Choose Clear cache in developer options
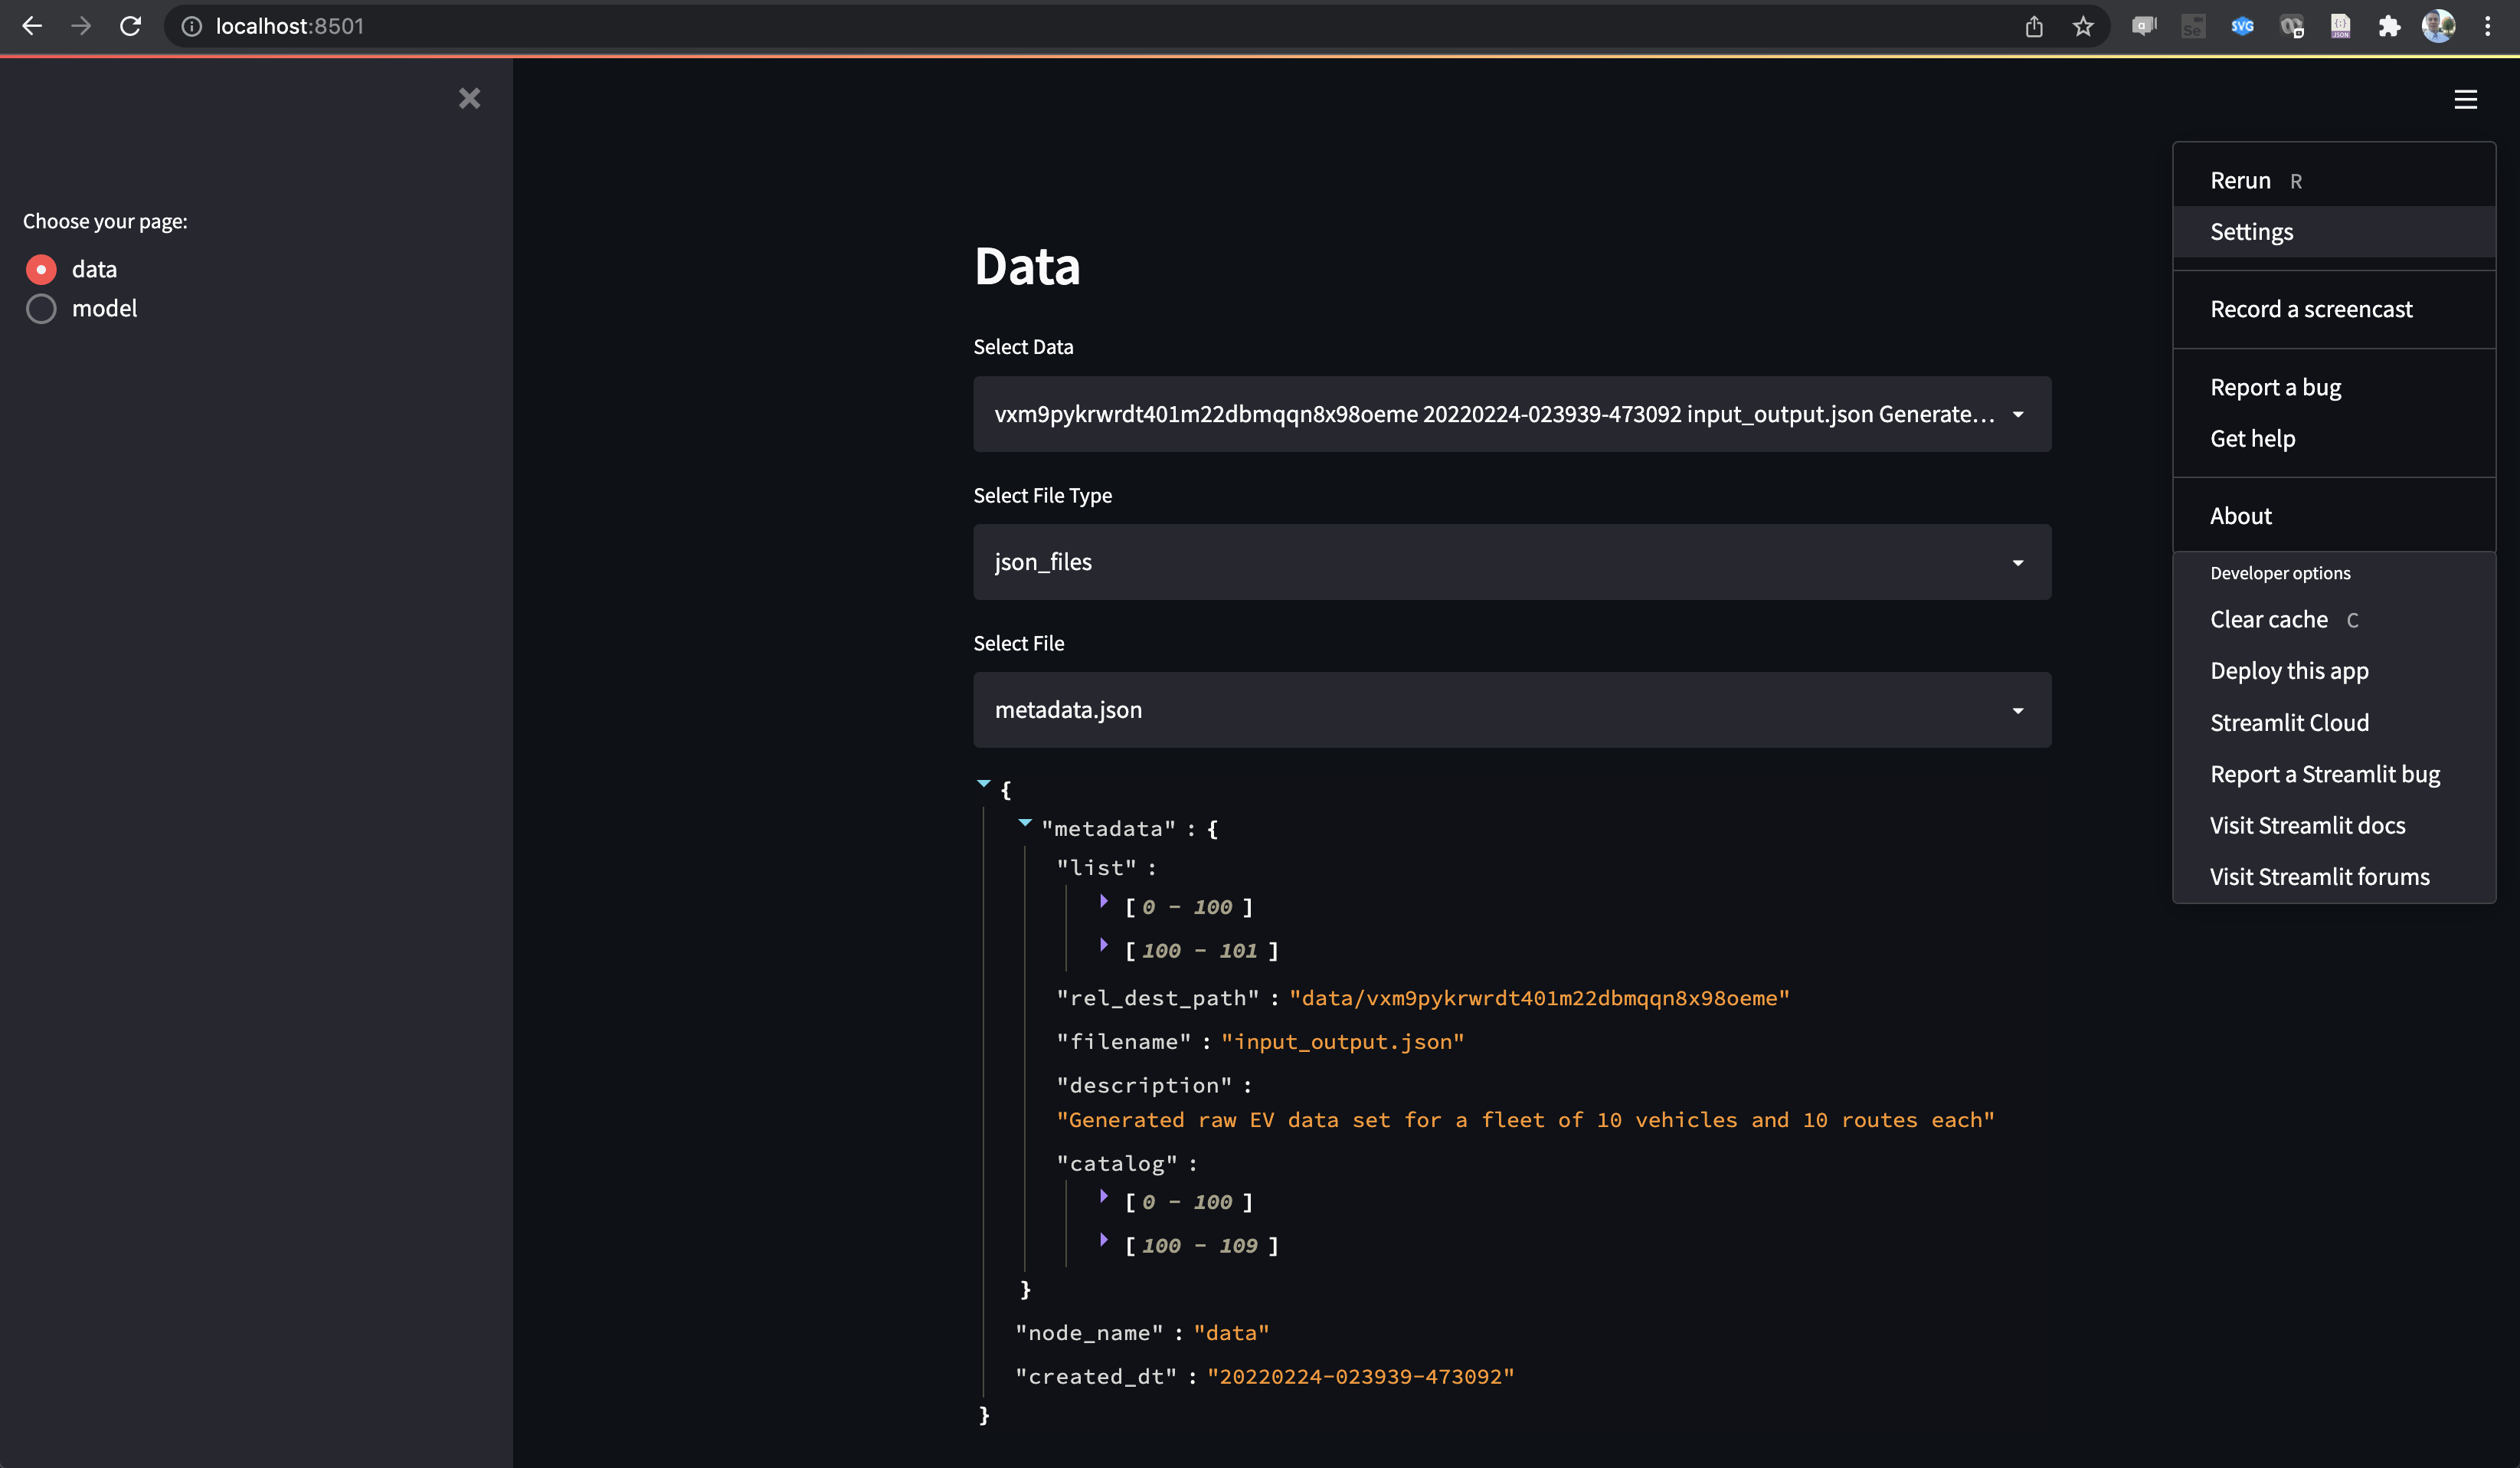 [2334, 620]
